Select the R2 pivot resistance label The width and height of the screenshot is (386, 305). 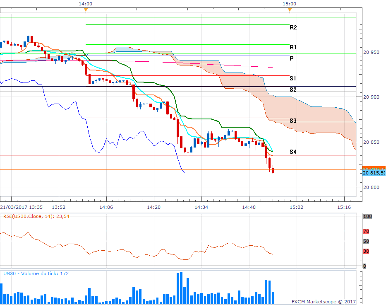coord(293,28)
